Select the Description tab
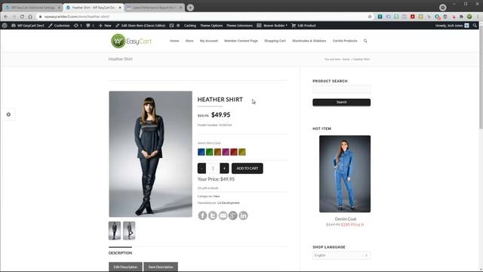The height and width of the screenshot is (272, 483). pos(120,252)
